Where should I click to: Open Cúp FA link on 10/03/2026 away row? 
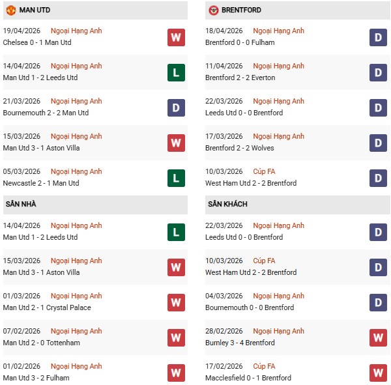264,261
